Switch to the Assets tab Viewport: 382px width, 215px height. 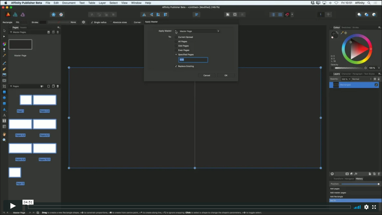tap(23, 27)
